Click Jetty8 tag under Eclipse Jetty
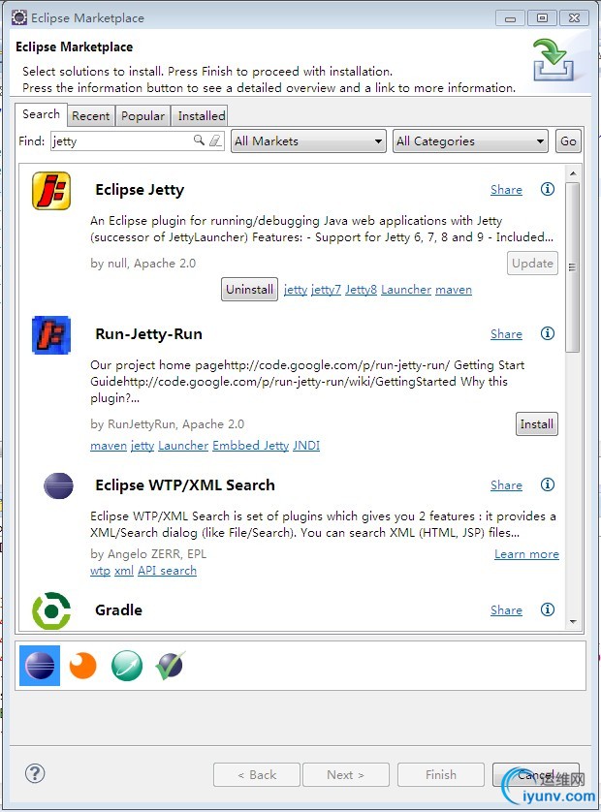Image resolution: width=601 pixels, height=812 pixels. point(362,290)
